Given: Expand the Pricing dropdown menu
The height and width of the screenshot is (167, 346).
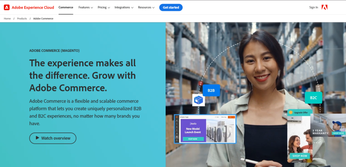Looking at the screenshot, I should (x=104, y=7).
